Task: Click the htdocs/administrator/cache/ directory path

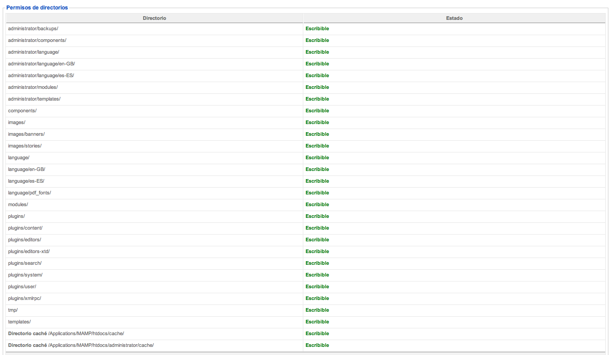Action: coord(100,345)
